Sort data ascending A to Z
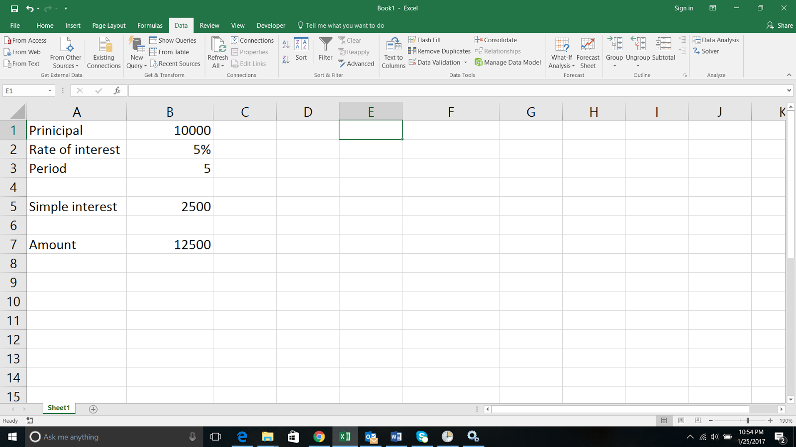Viewport: 796px width, 447px height. tap(285, 44)
